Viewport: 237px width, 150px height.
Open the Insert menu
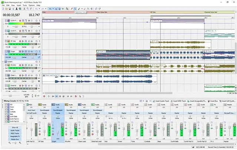pyautogui.click(x=19, y=5)
